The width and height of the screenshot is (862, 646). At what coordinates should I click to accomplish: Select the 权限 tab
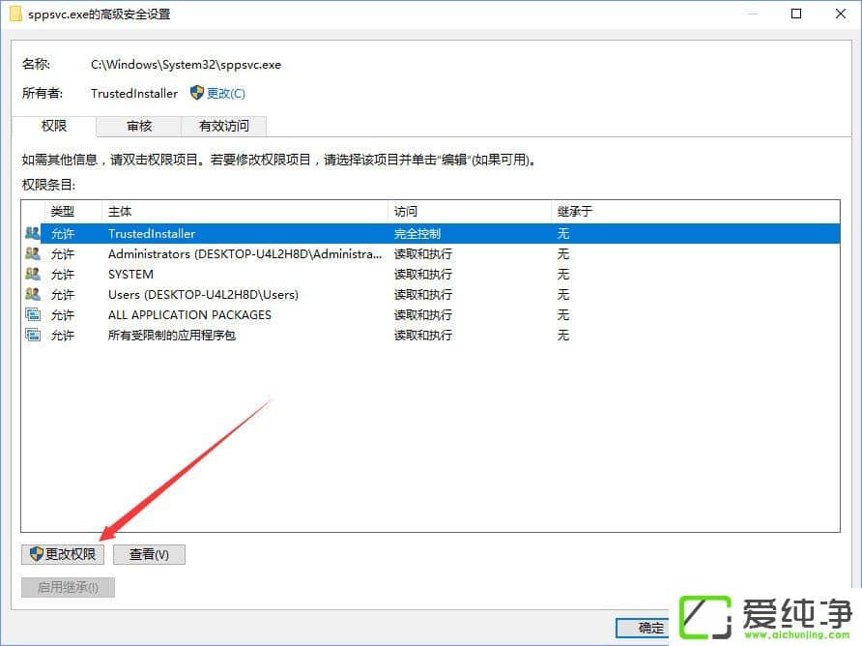pos(53,126)
